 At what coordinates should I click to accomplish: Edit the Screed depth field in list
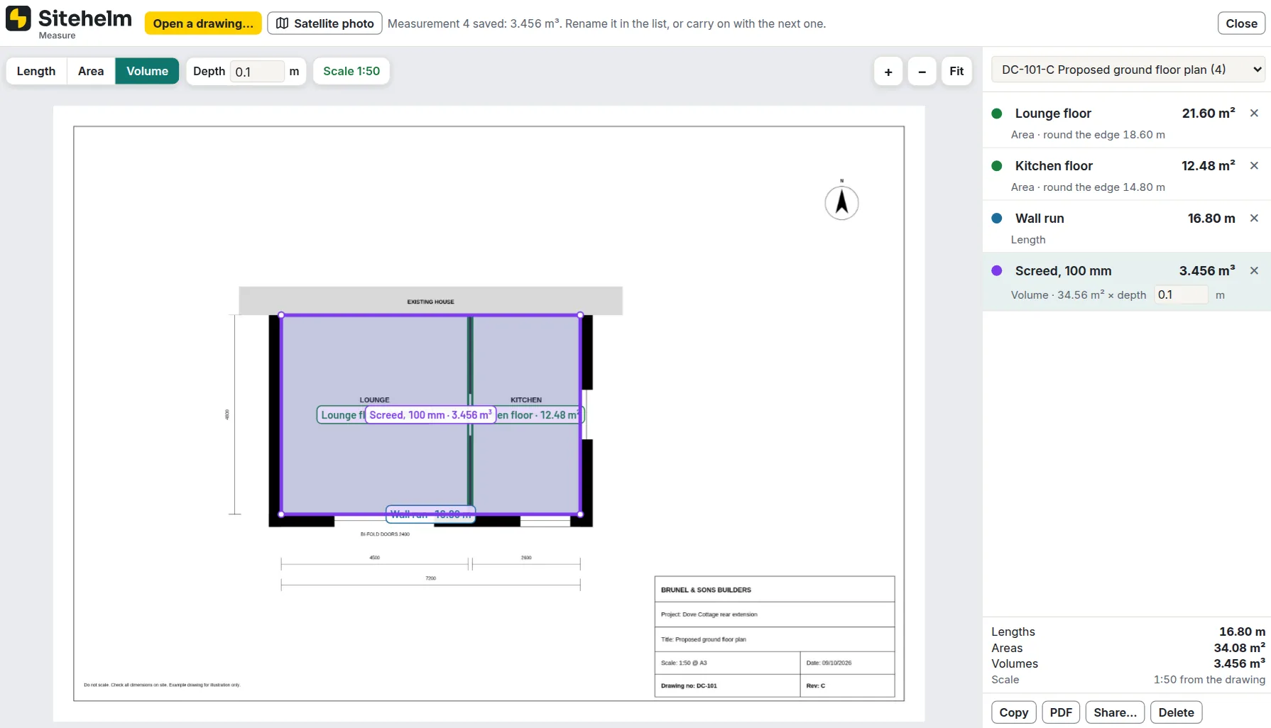coord(1181,294)
